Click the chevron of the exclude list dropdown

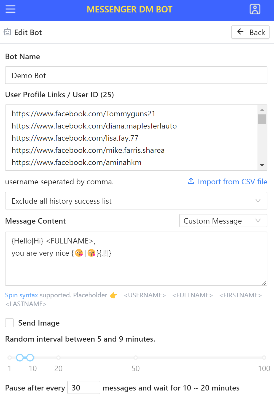pos(258,201)
